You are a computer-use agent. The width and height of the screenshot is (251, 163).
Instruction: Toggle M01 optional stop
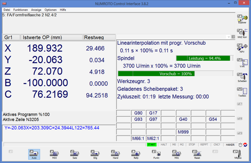[x=177, y=154]
